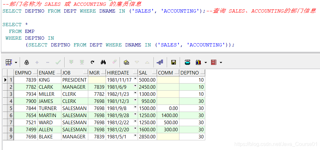Image resolution: width=320 pixels, height=150 pixels.
Task: Click the SAL column header
Action: tap(147, 73)
